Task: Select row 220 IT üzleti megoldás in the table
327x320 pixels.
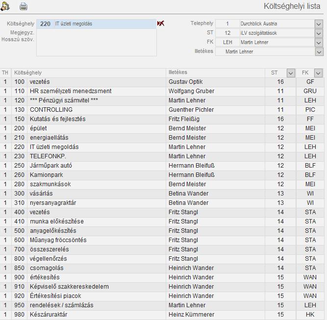Action: click(162, 147)
